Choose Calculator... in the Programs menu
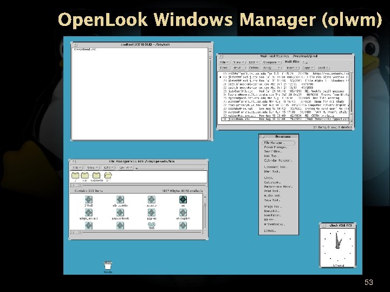This screenshot has width=390, height=292. [272, 182]
